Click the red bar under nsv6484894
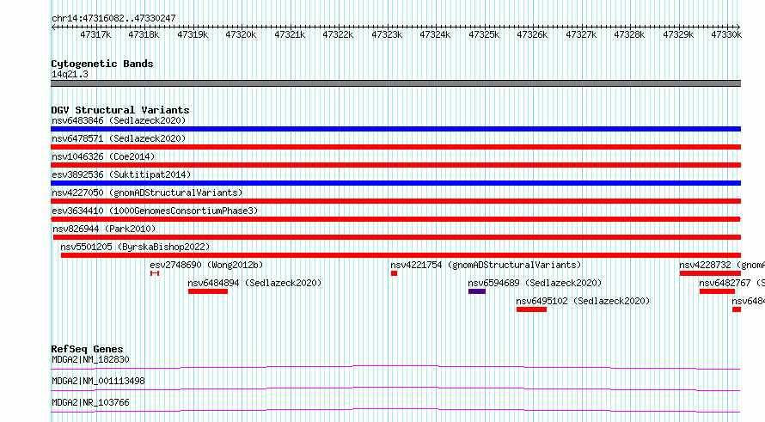 coord(208,291)
